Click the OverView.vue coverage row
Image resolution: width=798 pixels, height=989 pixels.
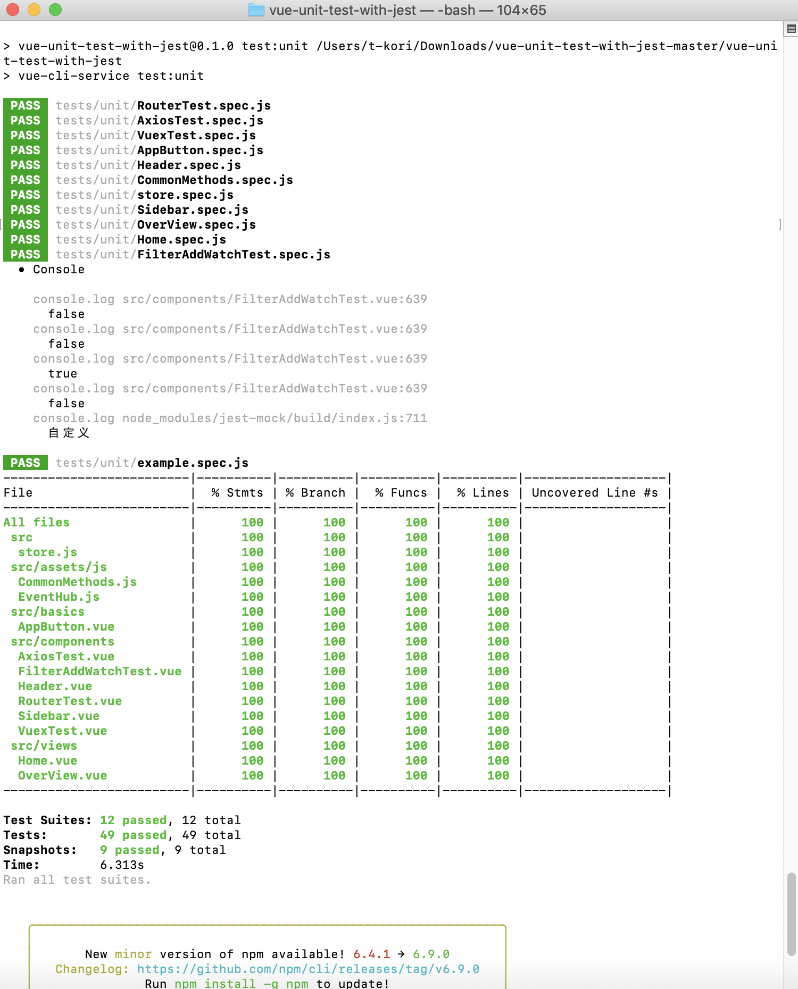click(336, 775)
